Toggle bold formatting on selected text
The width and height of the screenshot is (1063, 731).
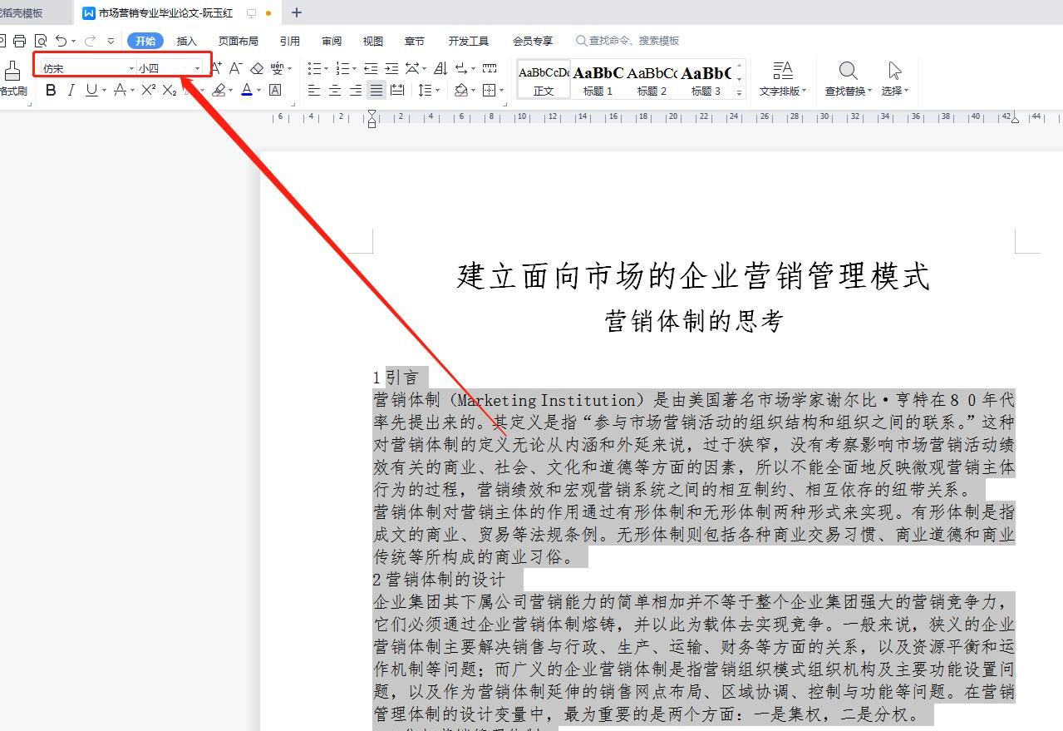50,90
